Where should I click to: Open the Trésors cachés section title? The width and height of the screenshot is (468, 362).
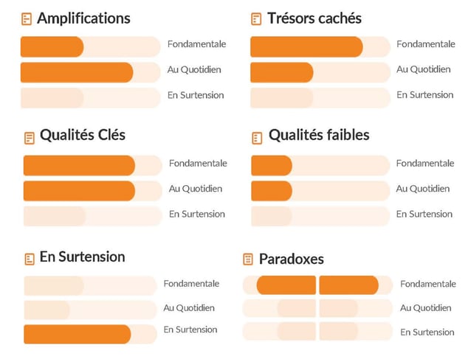point(314,18)
